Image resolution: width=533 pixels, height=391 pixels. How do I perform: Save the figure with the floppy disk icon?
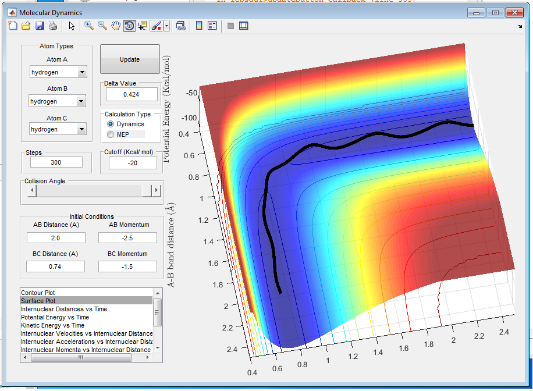coord(40,26)
